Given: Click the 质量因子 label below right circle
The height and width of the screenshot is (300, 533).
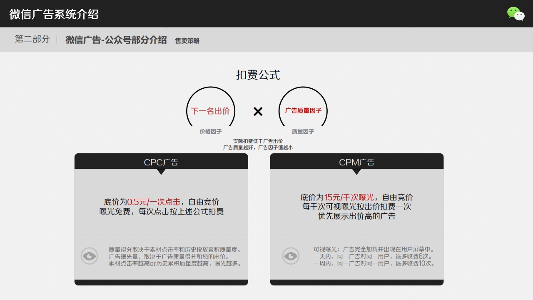Looking at the screenshot, I should [x=303, y=132].
